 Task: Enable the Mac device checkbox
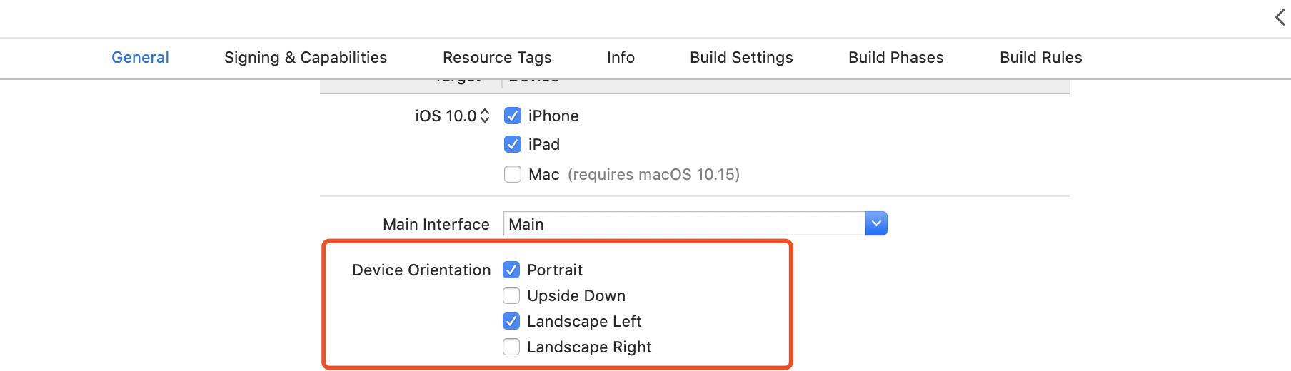(513, 174)
